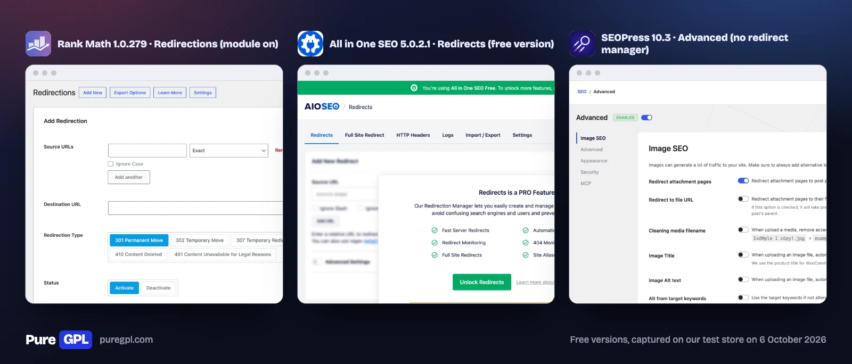
Task: Select 302 Temporary Move redirection type
Action: [200, 241]
